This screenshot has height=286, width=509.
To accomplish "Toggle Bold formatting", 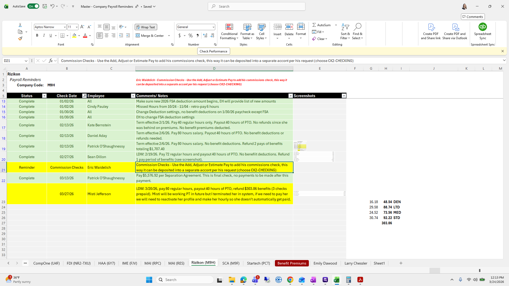I will coord(37,35).
